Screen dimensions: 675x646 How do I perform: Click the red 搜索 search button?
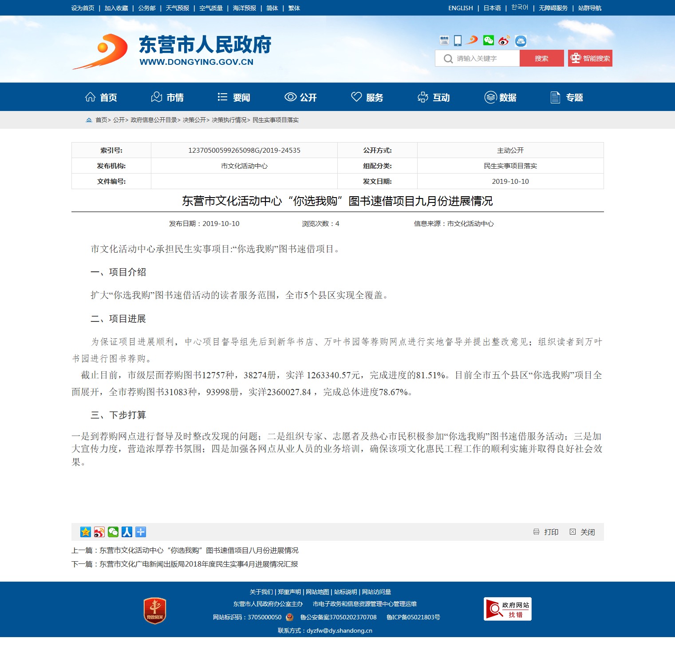(x=541, y=58)
